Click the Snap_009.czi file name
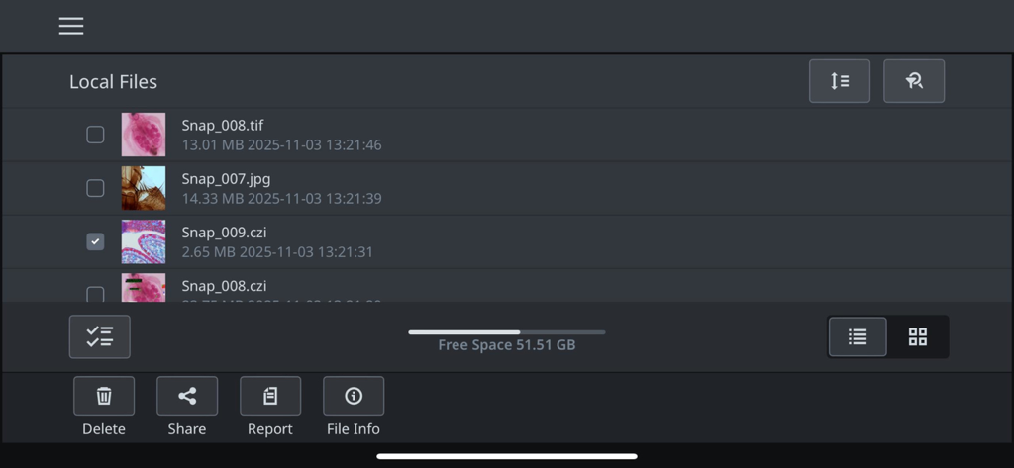 point(224,233)
